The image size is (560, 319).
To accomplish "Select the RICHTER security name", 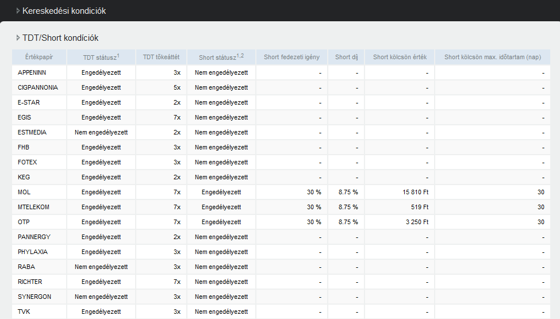I will pos(30,282).
